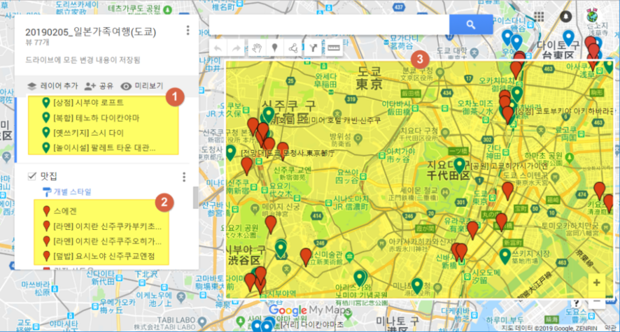Select the add directions tool

click(313, 48)
